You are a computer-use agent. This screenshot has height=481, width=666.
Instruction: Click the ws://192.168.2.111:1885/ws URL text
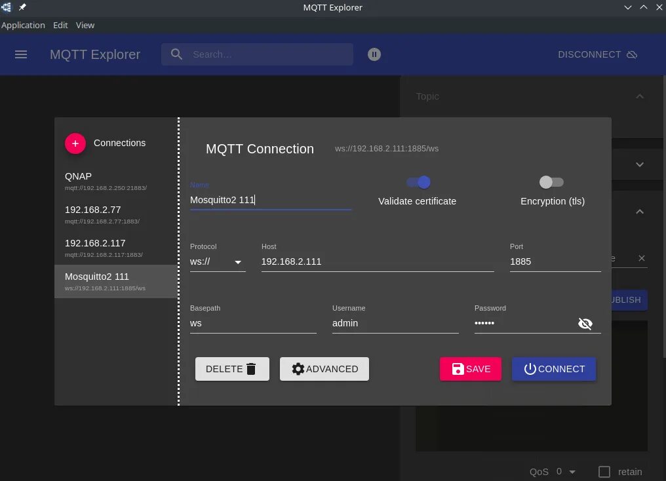pyautogui.click(x=387, y=149)
